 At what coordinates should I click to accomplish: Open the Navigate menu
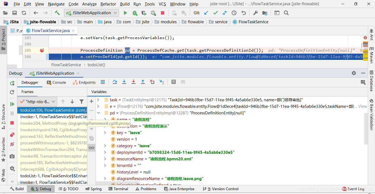point(56,4)
